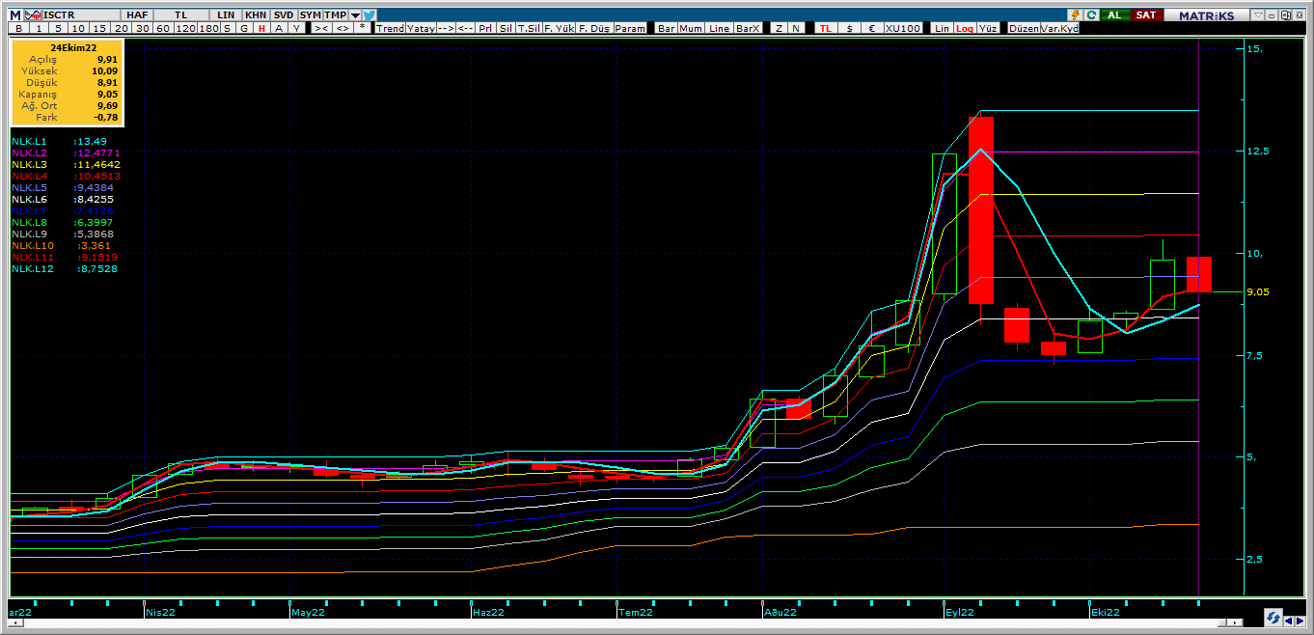Click the Matriks M logo icon
The width and height of the screenshot is (1314, 635).
click(15, 15)
